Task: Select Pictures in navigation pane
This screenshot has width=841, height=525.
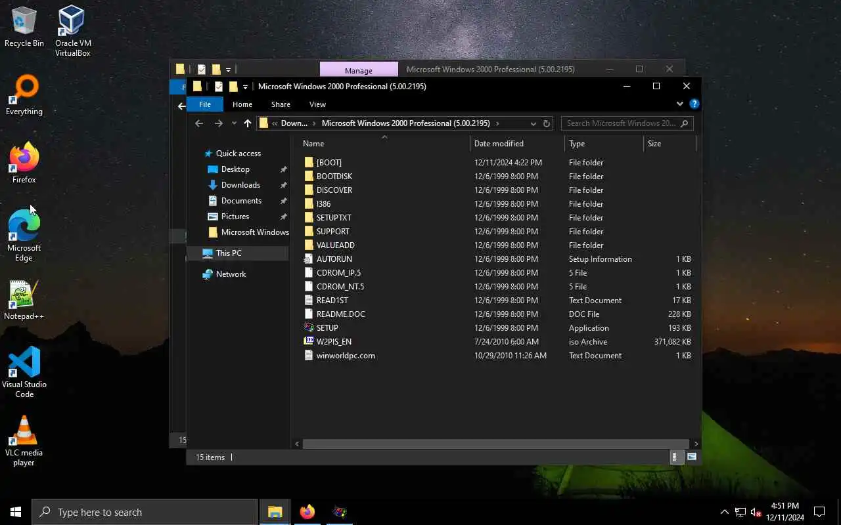Action: click(x=235, y=217)
